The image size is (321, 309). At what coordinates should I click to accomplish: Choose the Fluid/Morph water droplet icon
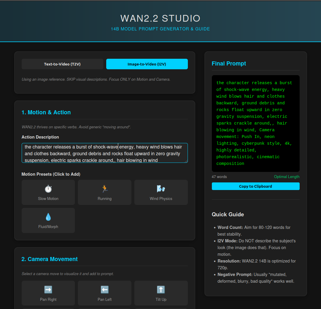pos(48,217)
